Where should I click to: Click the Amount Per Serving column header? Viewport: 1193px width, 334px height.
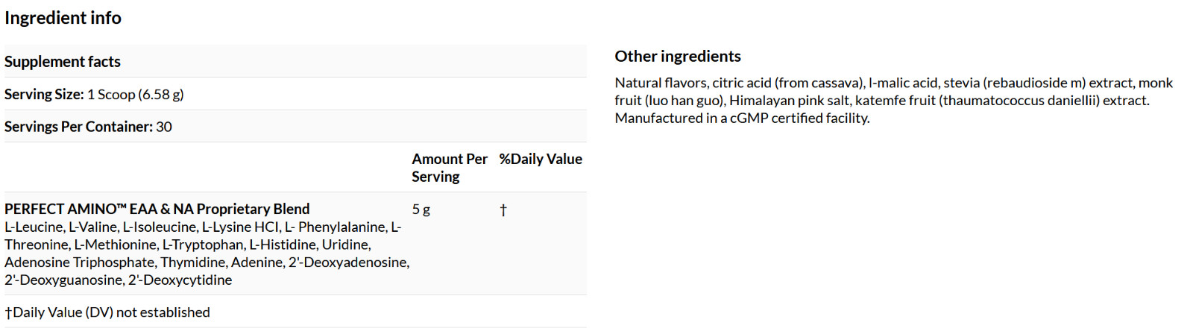[449, 168]
